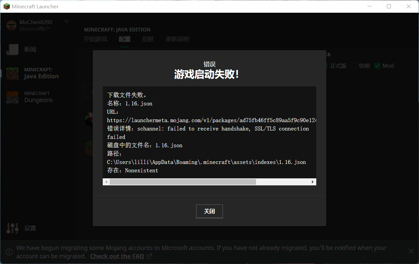Click the schannel handshake error detail text

click(x=208, y=133)
